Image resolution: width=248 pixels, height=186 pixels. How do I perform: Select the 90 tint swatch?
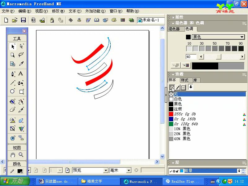point(241,49)
